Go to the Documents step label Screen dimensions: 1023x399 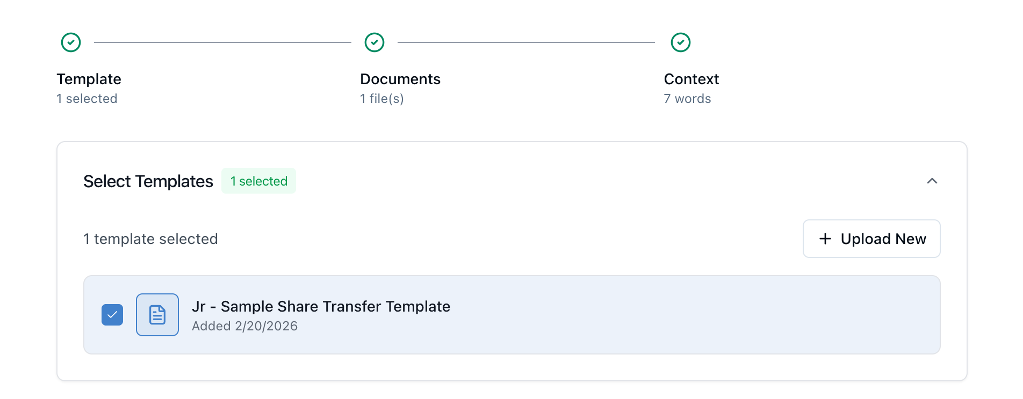(x=400, y=79)
